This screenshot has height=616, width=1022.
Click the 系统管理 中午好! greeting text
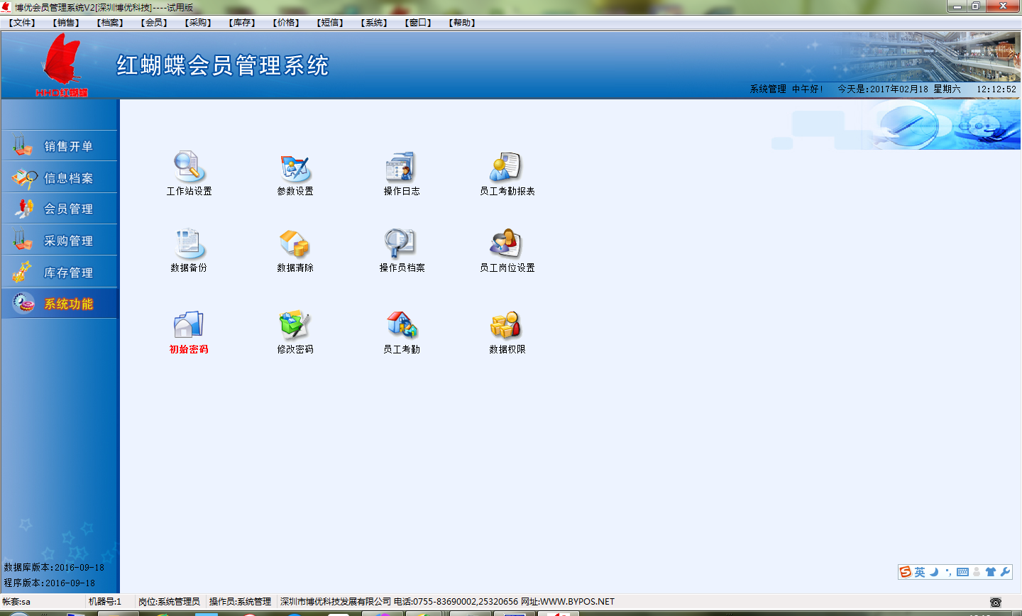point(786,89)
